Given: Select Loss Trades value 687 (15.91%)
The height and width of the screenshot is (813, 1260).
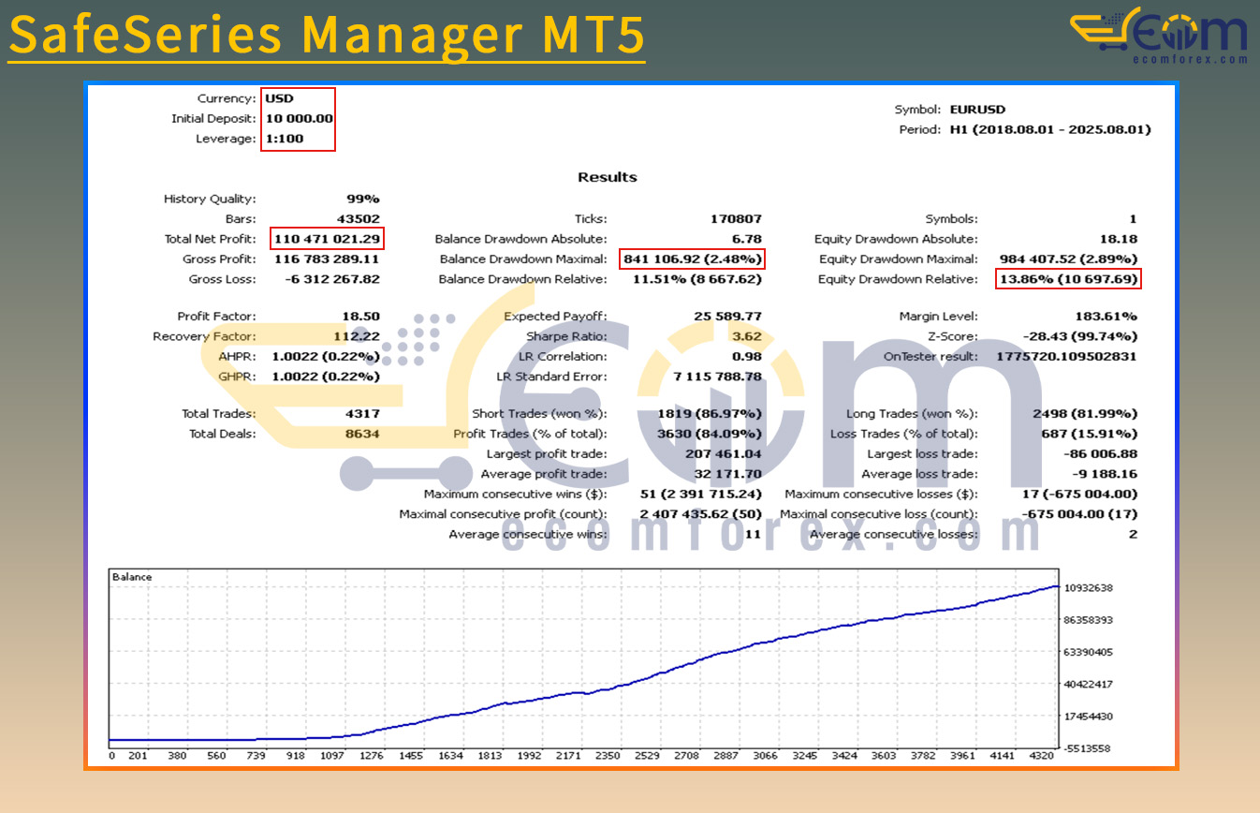Looking at the screenshot, I should click(x=1091, y=434).
